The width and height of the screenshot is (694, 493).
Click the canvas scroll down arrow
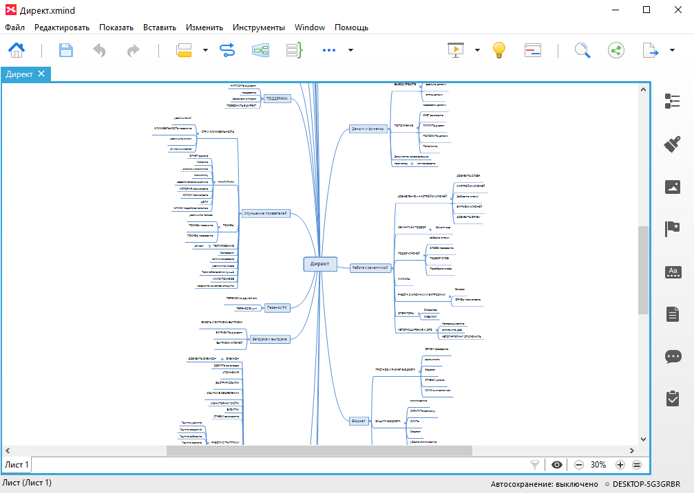click(x=643, y=439)
